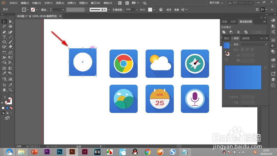Open the 基本功能 workspace dropdown
This screenshot has height=156, width=277.
(216, 3)
